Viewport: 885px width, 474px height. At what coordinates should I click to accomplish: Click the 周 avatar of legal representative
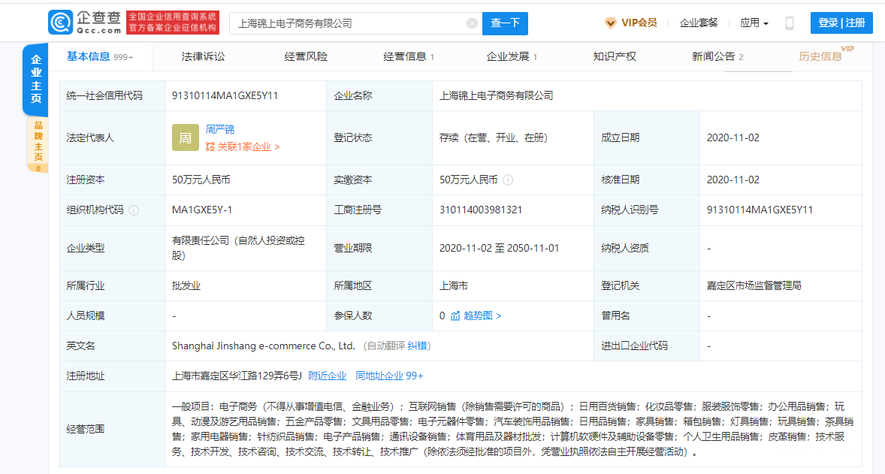click(185, 137)
